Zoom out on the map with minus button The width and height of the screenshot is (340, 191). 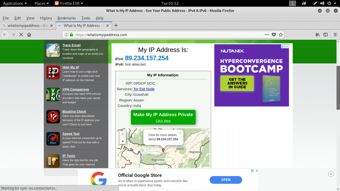coord(123,141)
